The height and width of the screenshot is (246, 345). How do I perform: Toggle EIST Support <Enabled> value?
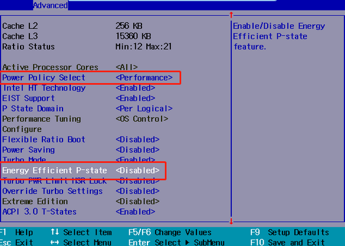coord(135,98)
